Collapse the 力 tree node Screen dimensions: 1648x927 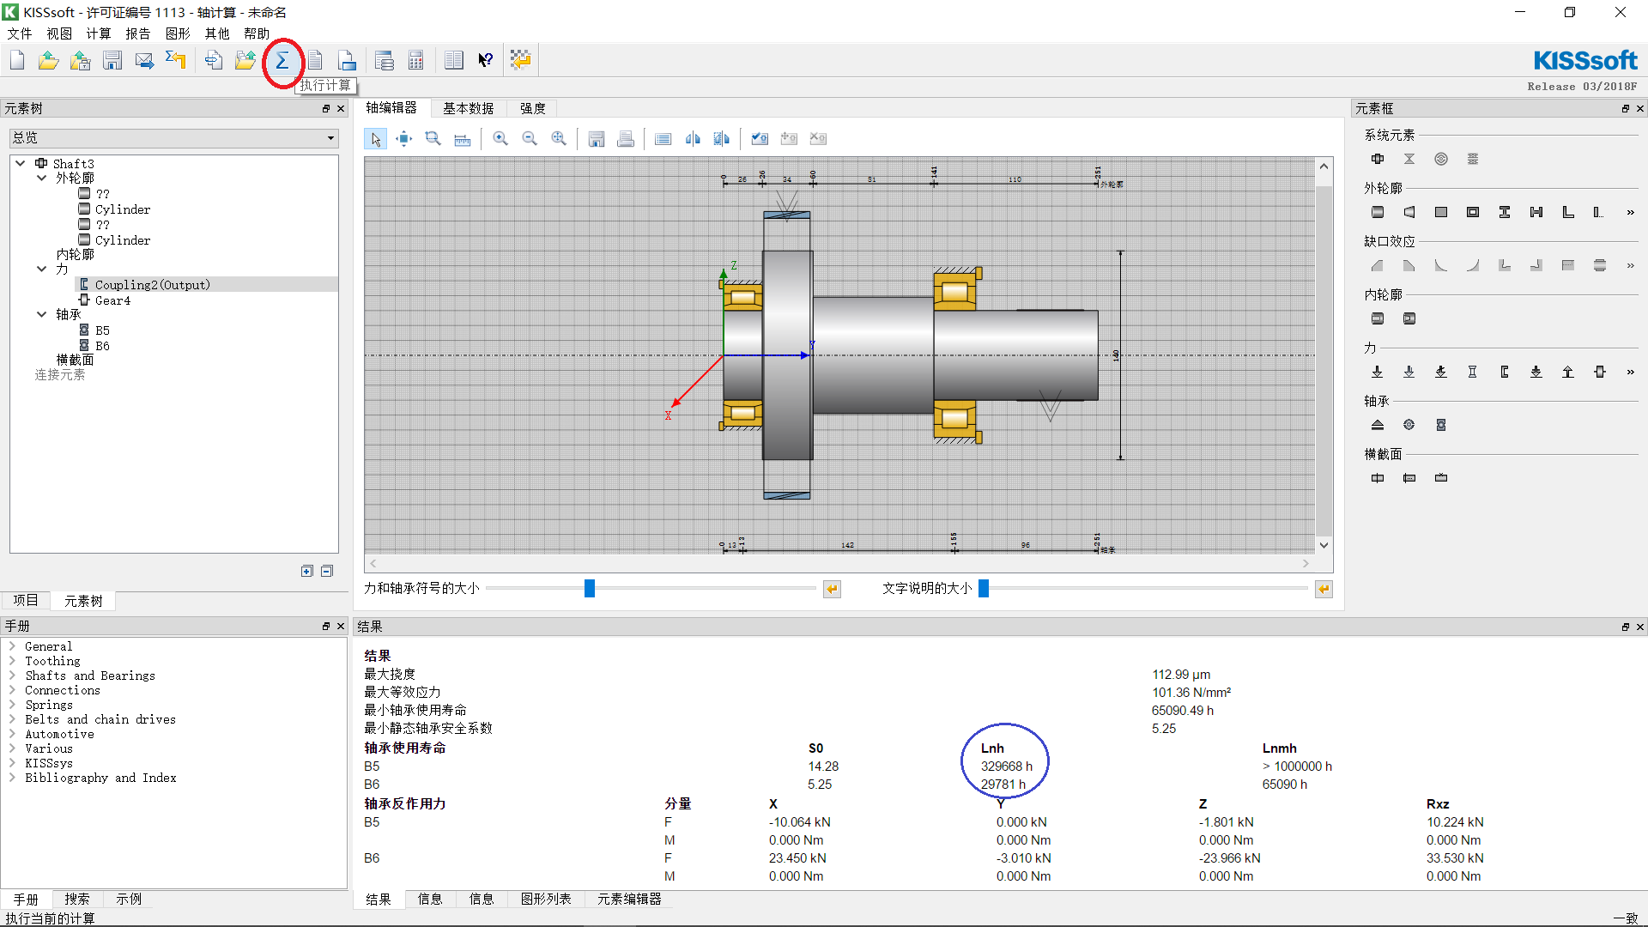click(x=41, y=269)
